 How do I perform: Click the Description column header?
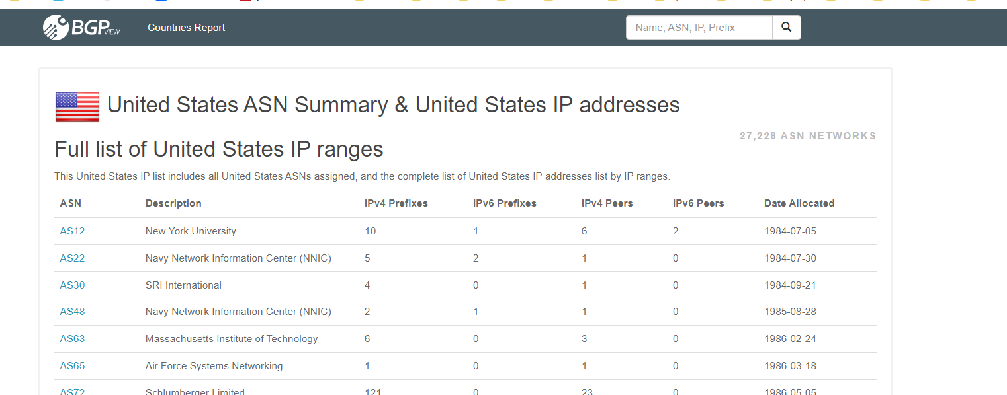pyautogui.click(x=173, y=203)
